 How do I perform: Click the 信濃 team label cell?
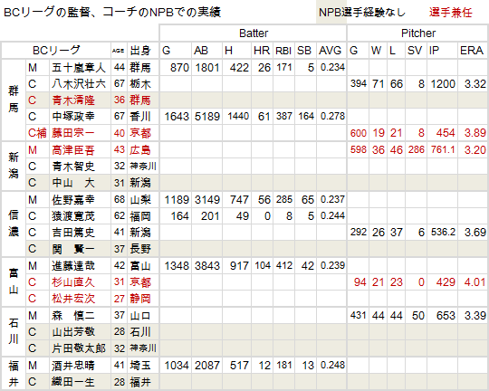14,224
